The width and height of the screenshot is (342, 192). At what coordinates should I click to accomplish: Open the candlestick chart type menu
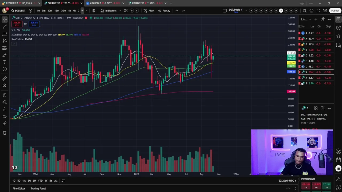click(x=94, y=11)
